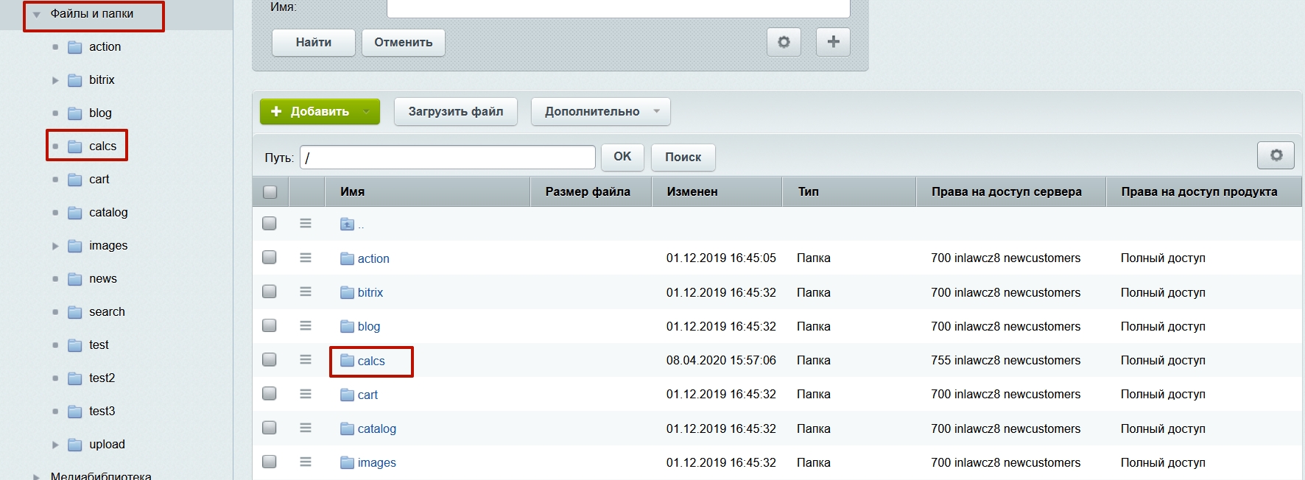Screen dimensions: 1305x480
Task: Click into the Путь path input field
Action: pos(448,158)
